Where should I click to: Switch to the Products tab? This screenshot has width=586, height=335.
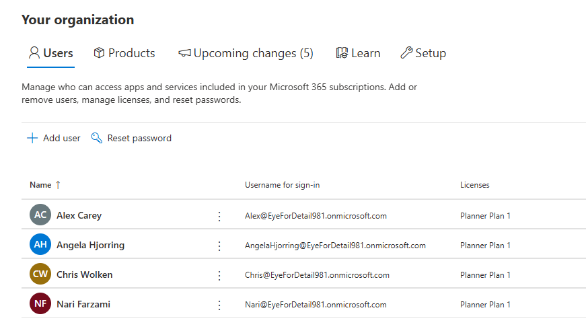[124, 53]
